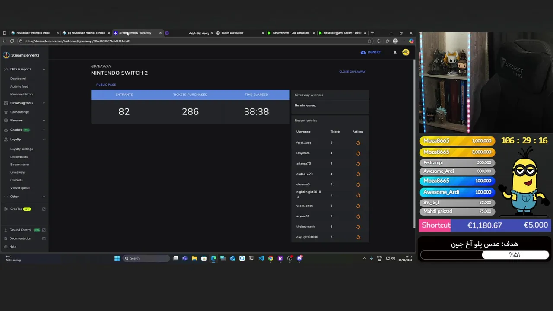The image size is (553, 311).
Task: Open the user profile avatar menu
Action: click(x=406, y=52)
